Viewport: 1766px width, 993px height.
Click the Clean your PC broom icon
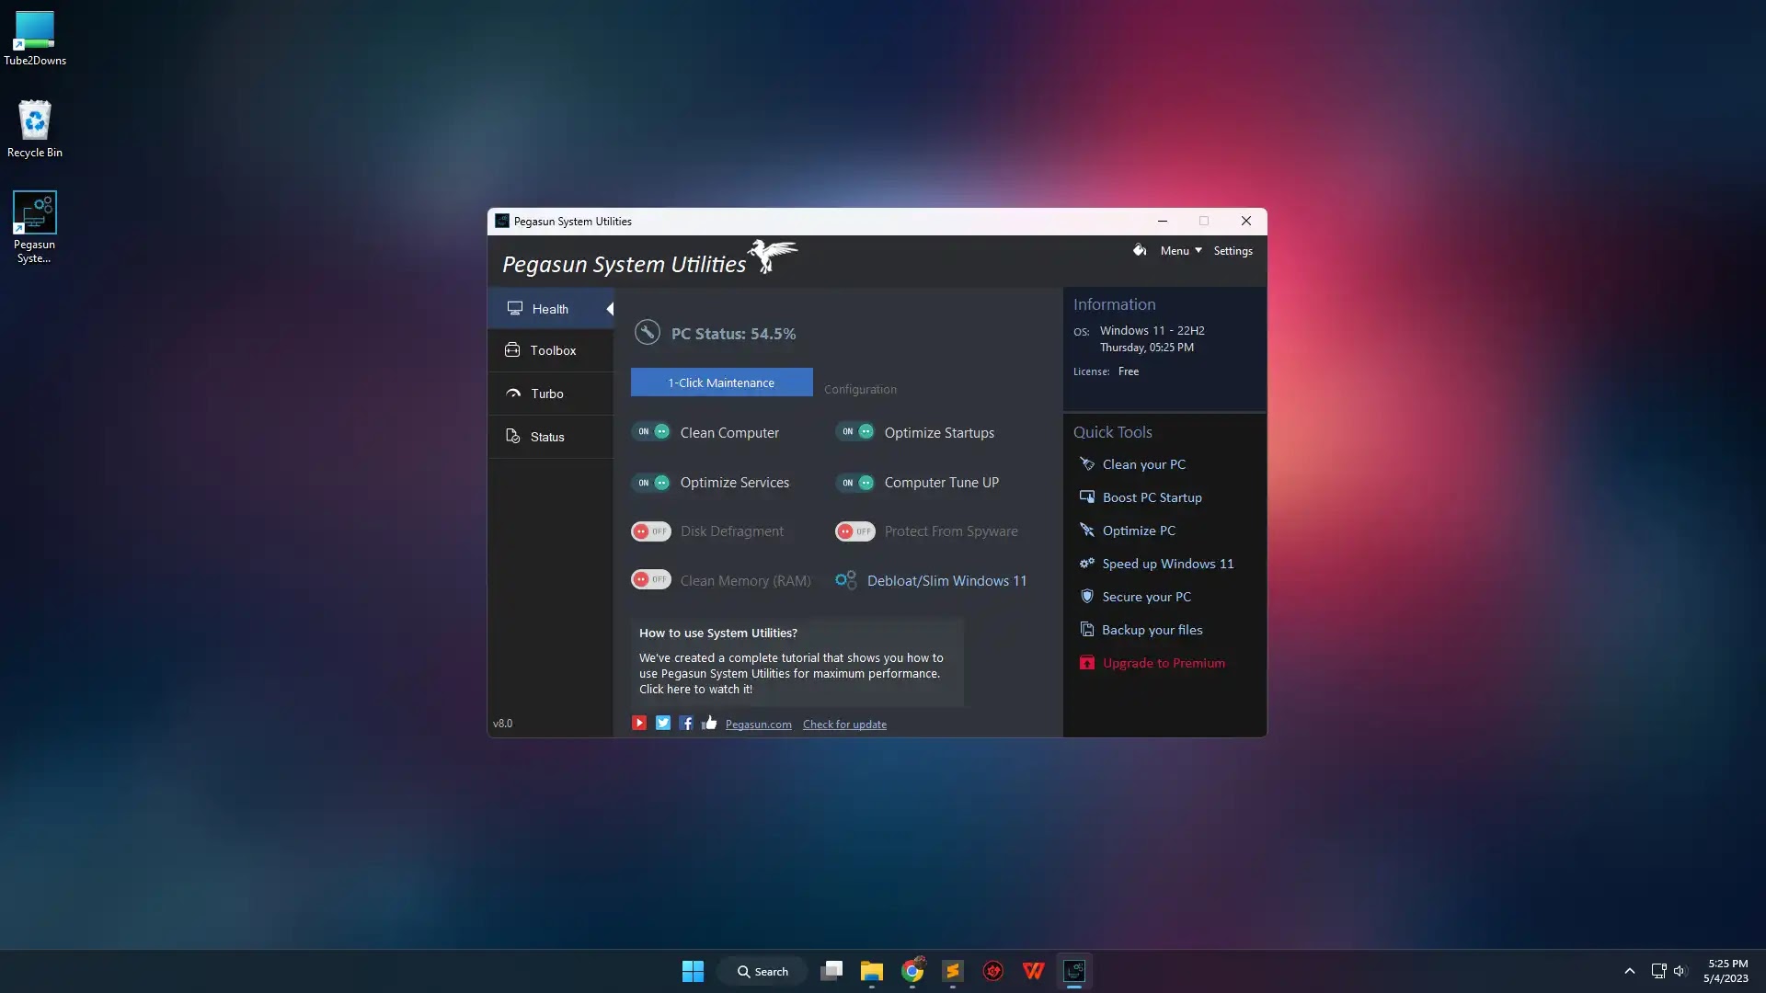click(x=1087, y=464)
